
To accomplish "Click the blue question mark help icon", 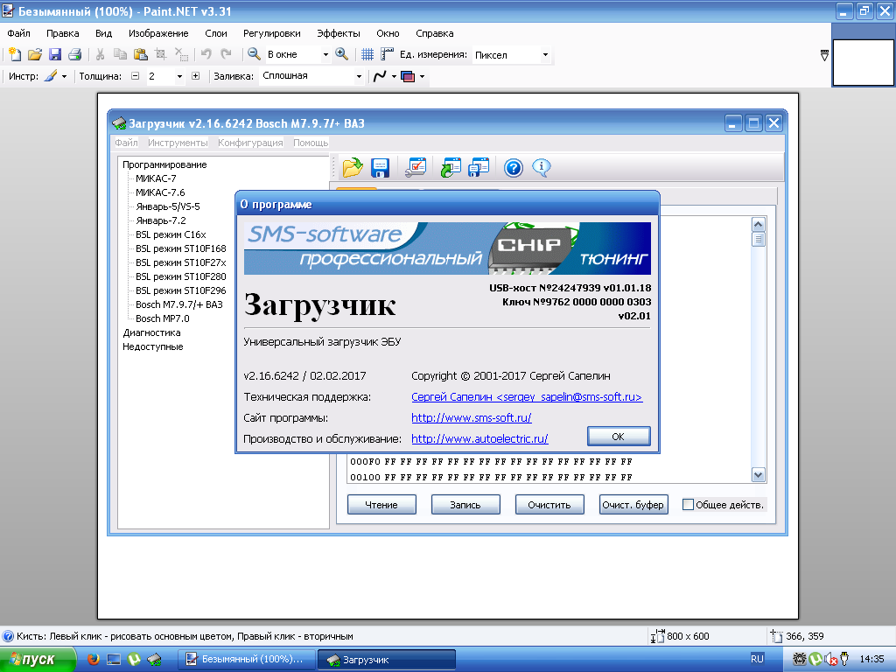I will tap(514, 167).
